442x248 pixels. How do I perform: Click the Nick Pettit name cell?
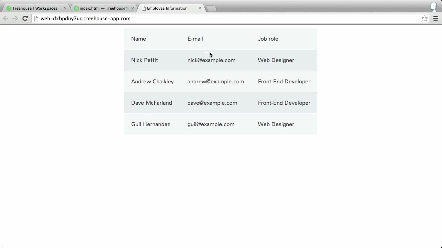[x=144, y=60]
